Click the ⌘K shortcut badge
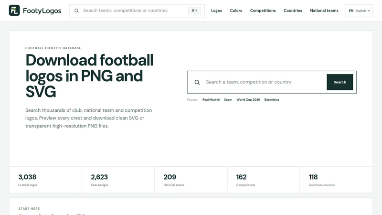The width and height of the screenshot is (382, 215). click(194, 11)
